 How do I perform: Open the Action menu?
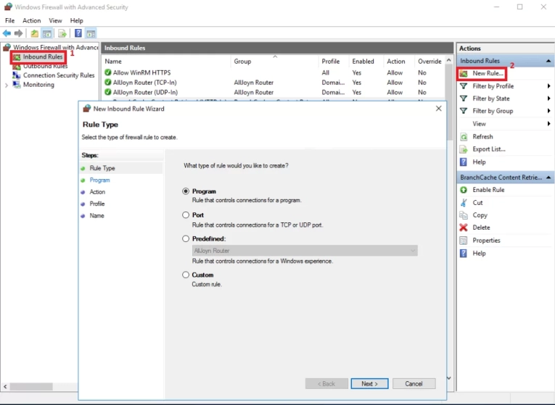point(31,21)
